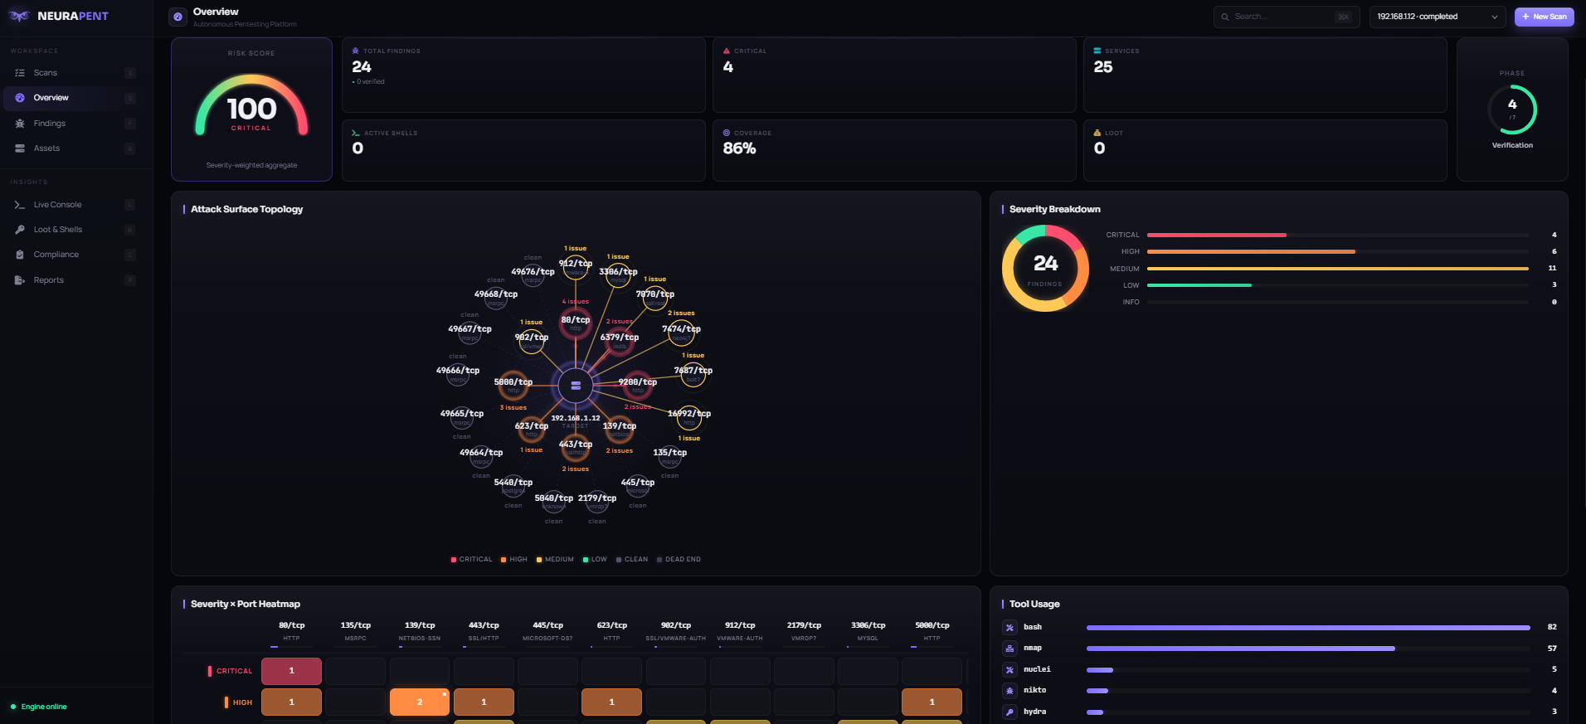The height and width of the screenshot is (724, 1586).
Task: Select the 623/tcp topology node
Action: pyautogui.click(x=532, y=430)
